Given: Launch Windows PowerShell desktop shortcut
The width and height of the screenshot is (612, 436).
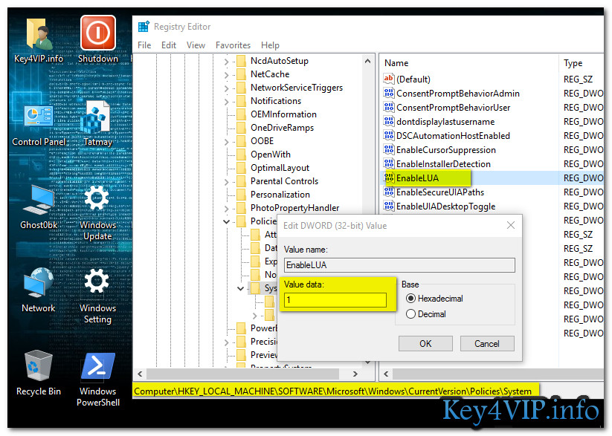Looking at the screenshot, I should tap(97, 379).
